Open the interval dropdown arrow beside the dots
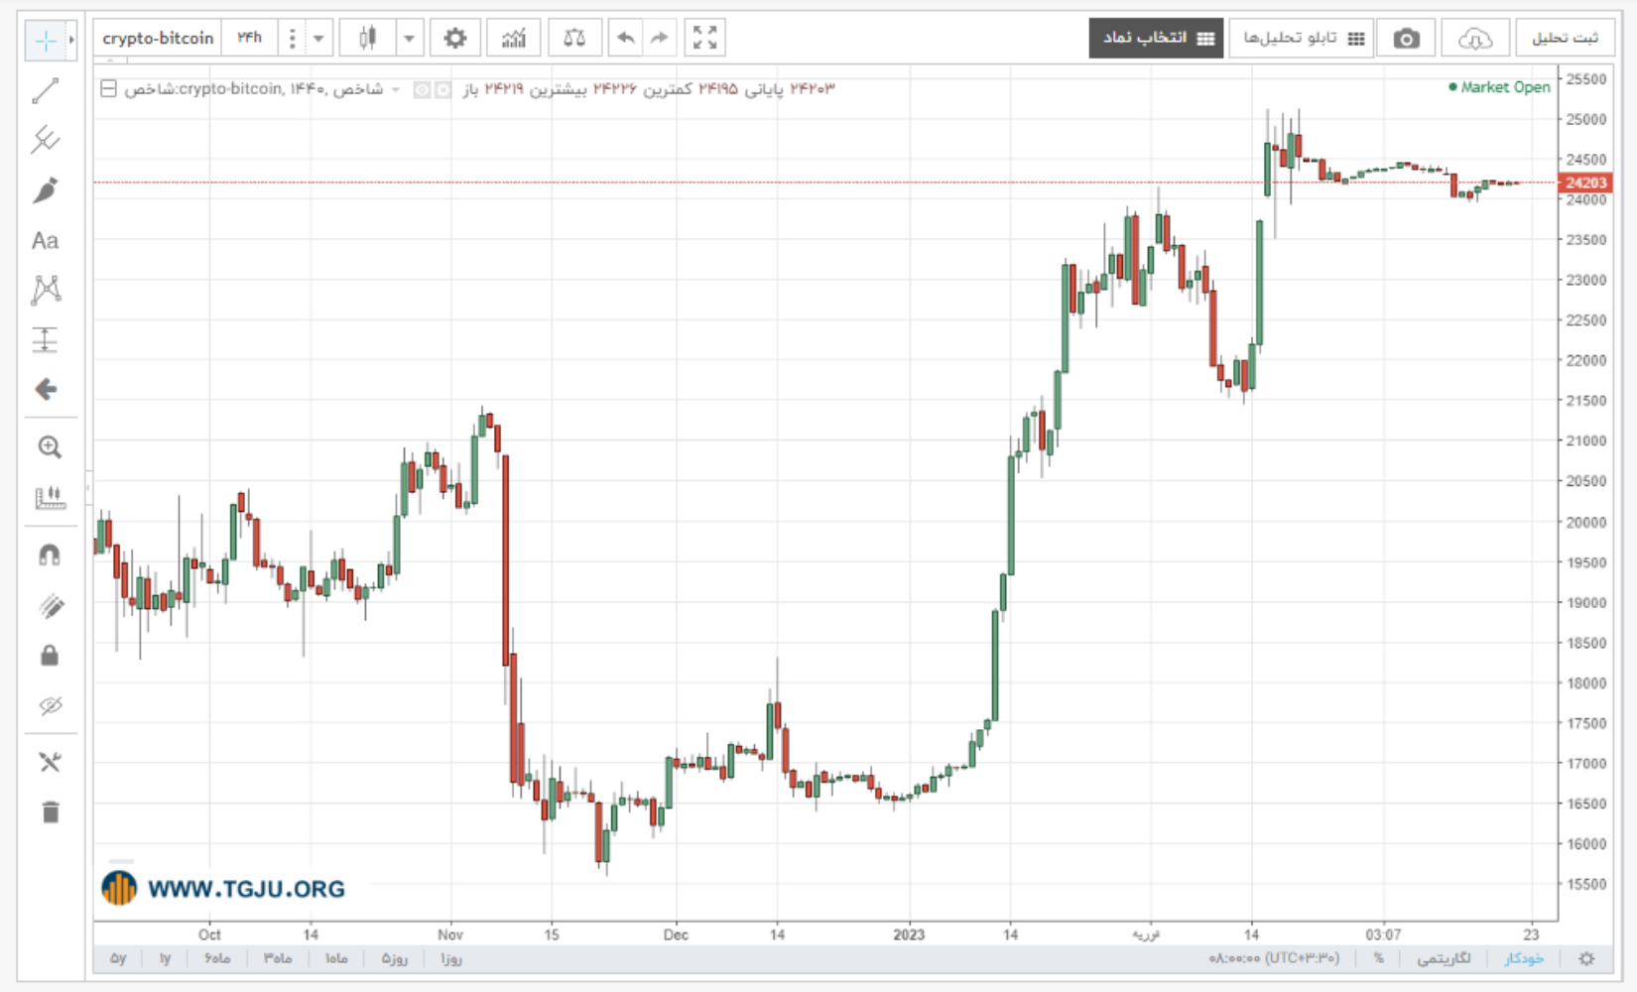The image size is (1637, 992). (318, 39)
